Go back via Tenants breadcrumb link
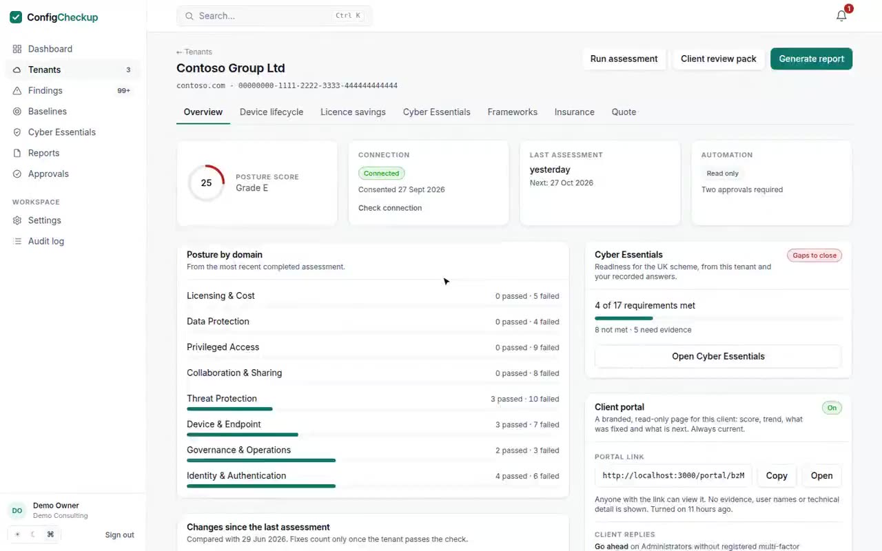This screenshot has height=551, width=882. 194,52
